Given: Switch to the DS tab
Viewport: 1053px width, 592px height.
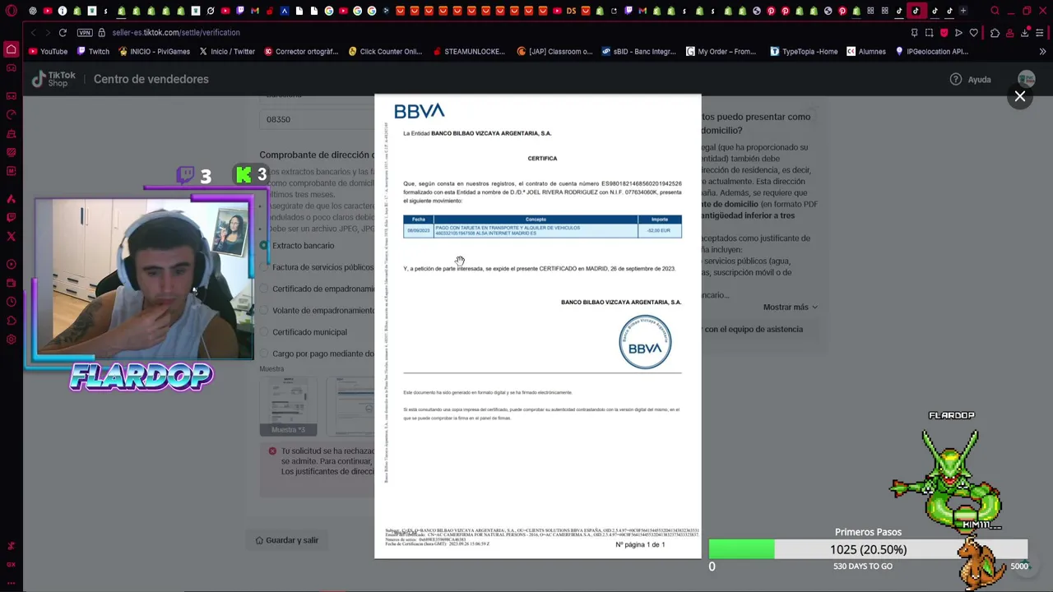Looking at the screenshot, I should (x=571, y=11).
